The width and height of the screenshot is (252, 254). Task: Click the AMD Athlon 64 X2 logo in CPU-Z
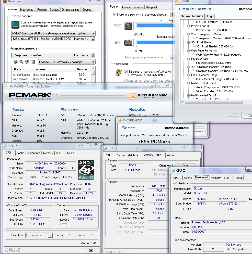point(86,170)
